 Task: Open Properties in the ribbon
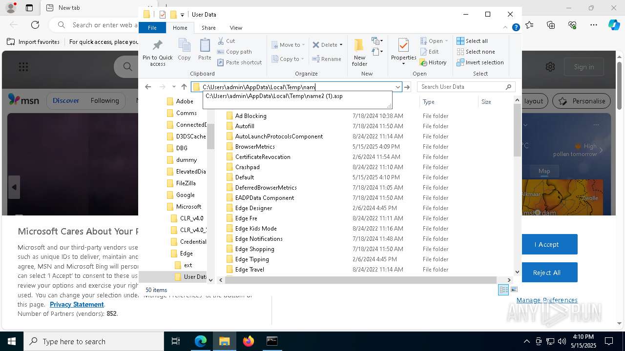pos(403,52)
